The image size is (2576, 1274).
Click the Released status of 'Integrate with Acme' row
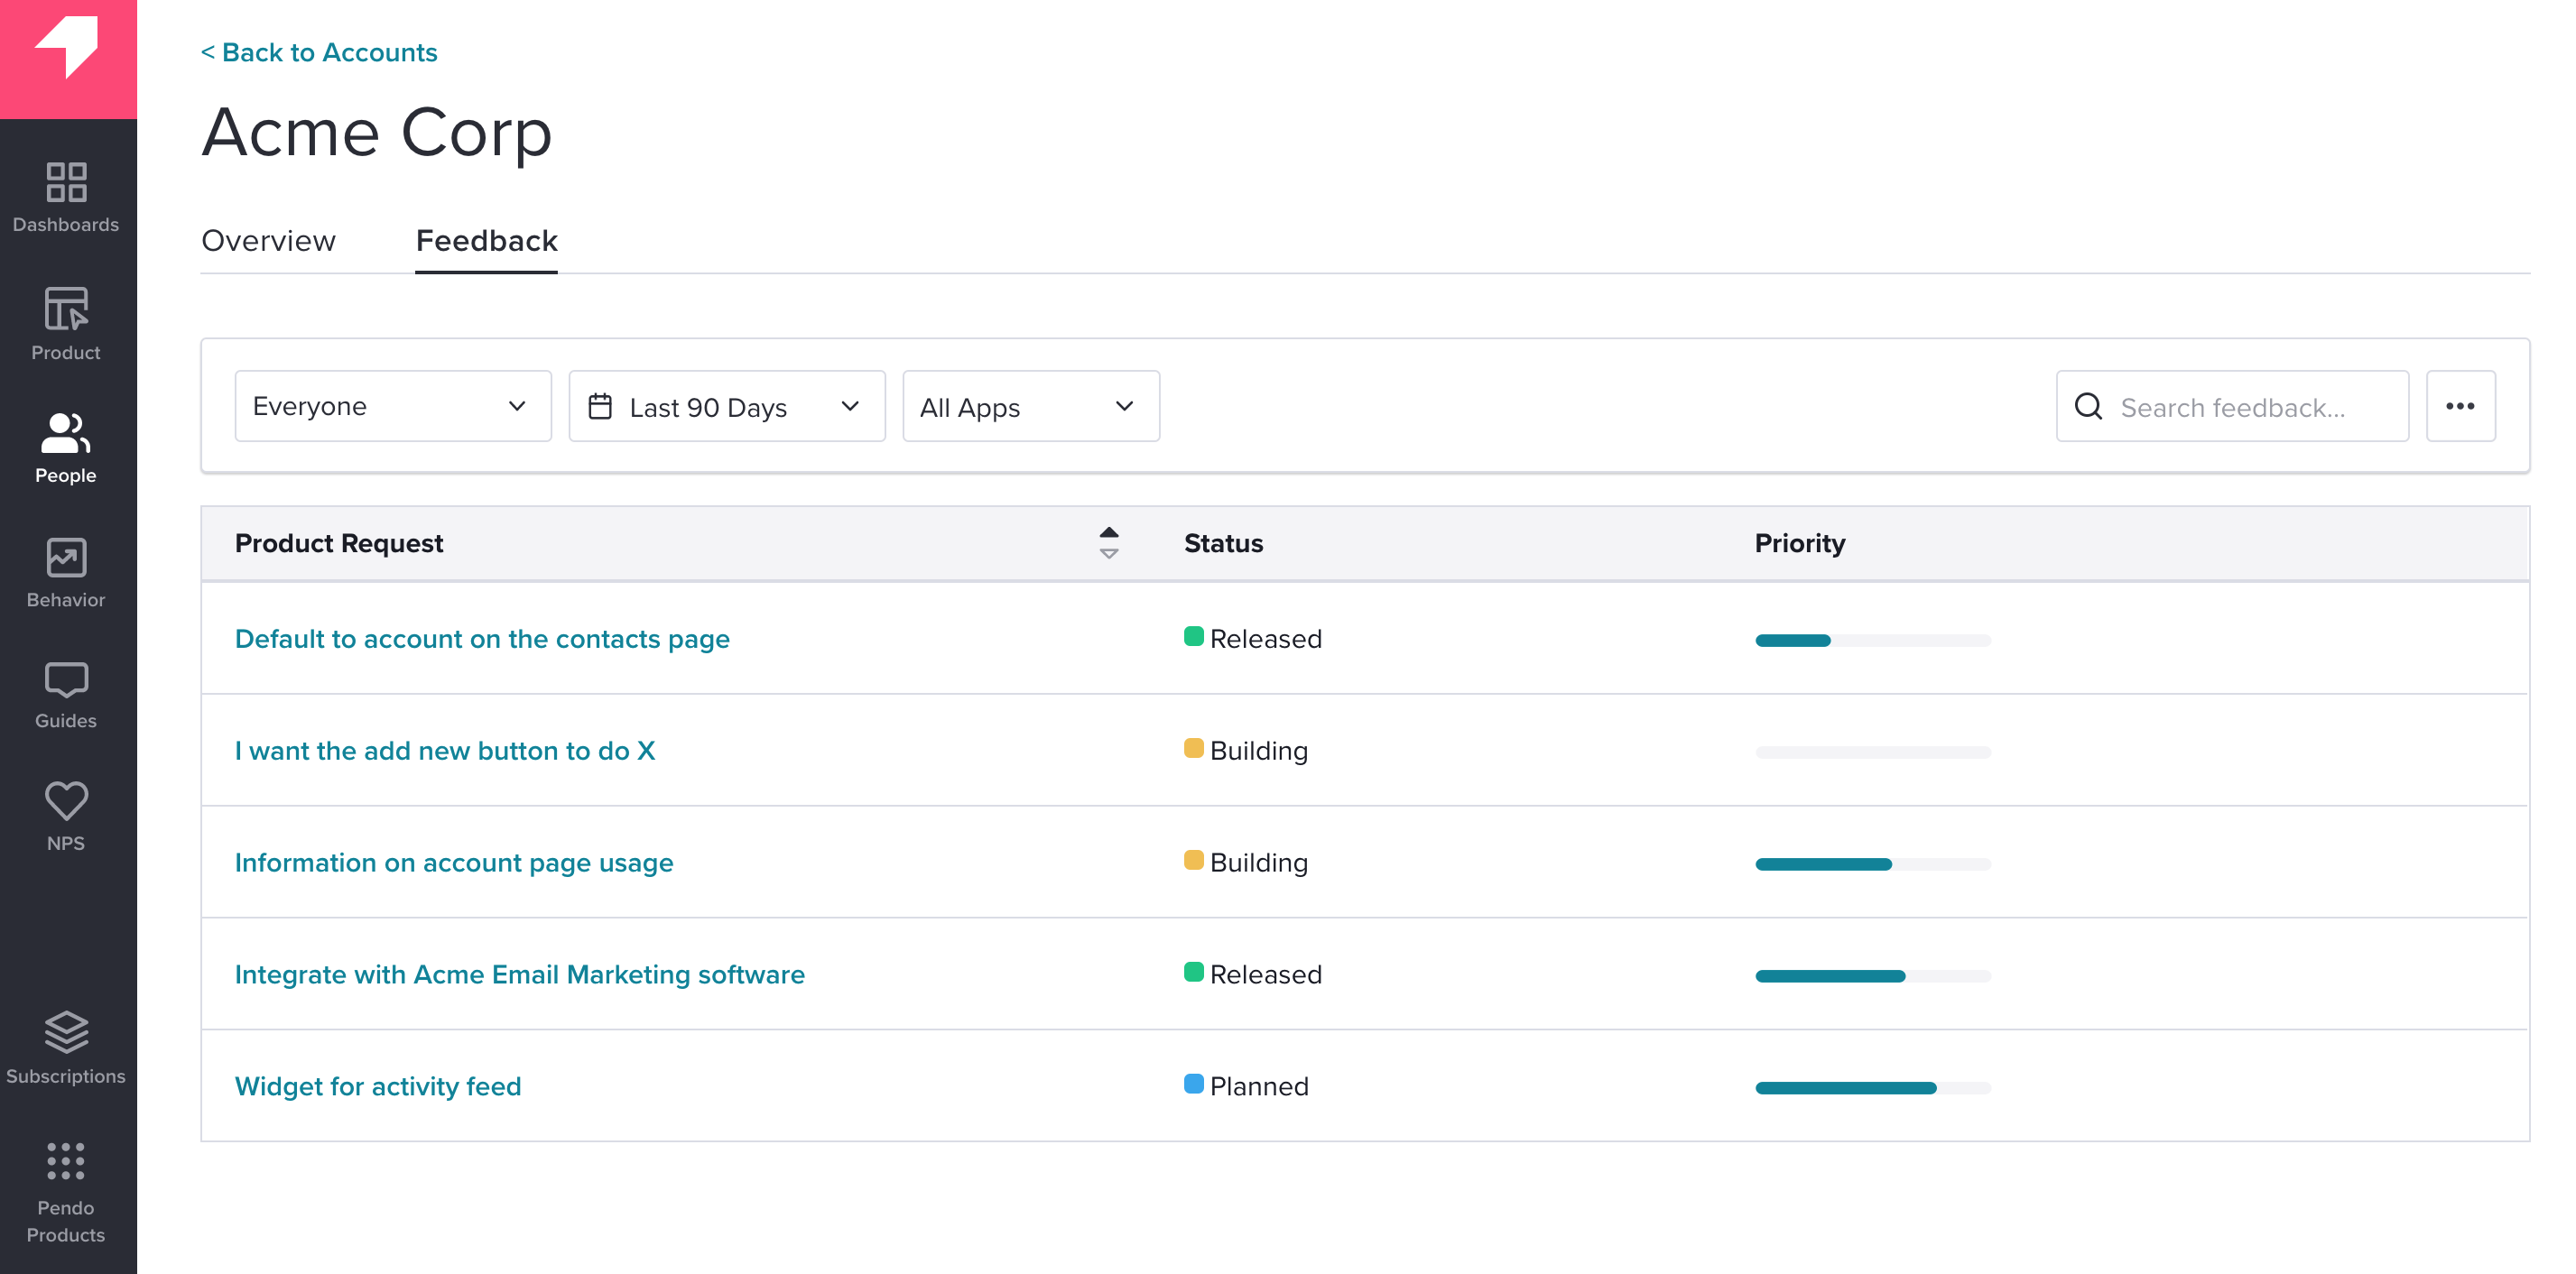point(1253,975)
